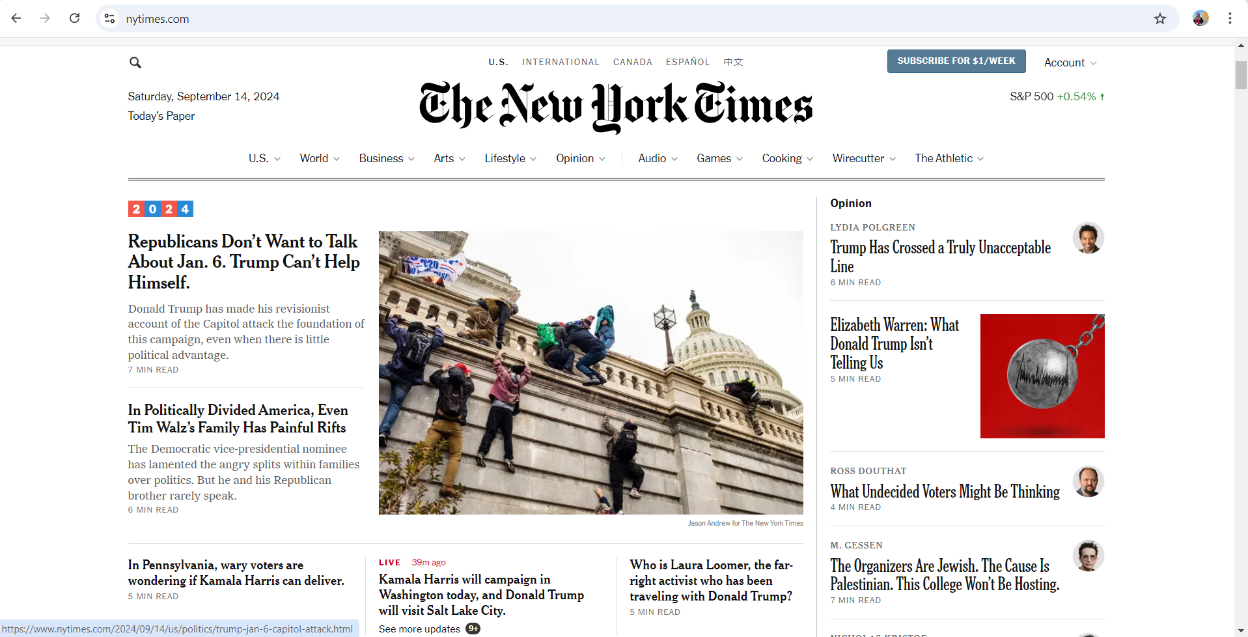Go back to the previous page
The image size is (1248, 637).
pos(16,18)
